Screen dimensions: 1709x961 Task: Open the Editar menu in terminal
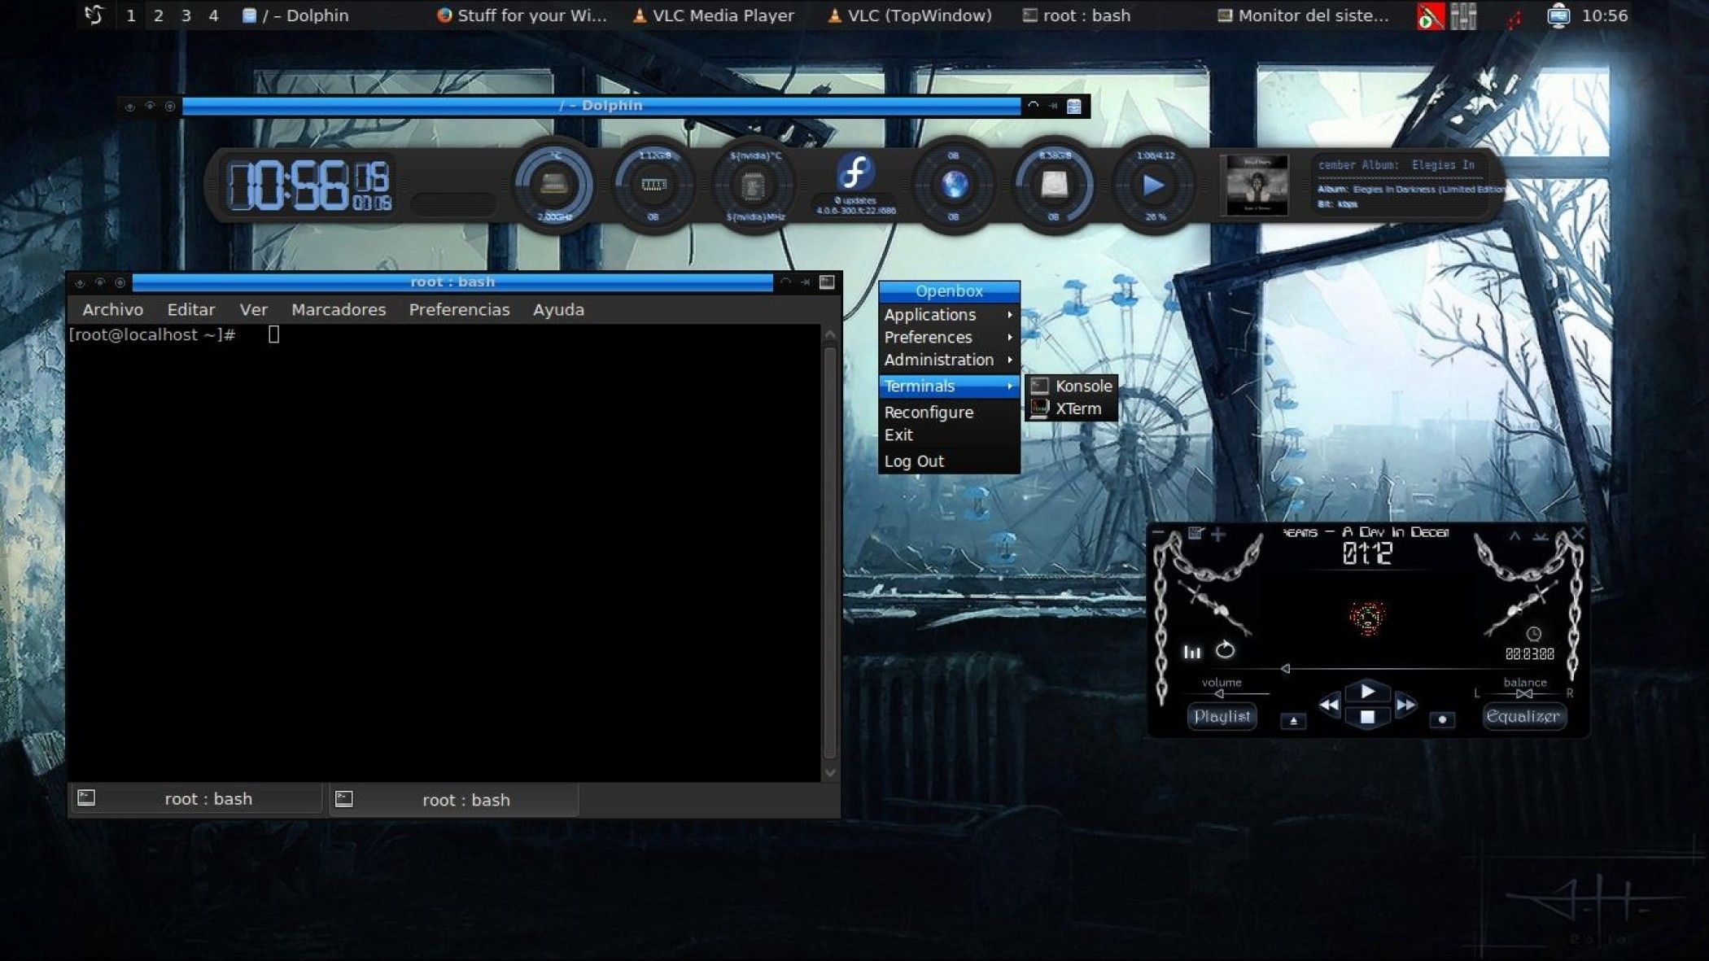(191, 309)
